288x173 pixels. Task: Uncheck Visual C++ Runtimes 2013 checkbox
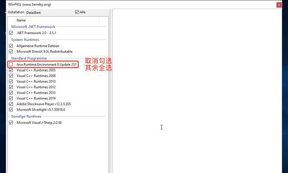(11, 93)
